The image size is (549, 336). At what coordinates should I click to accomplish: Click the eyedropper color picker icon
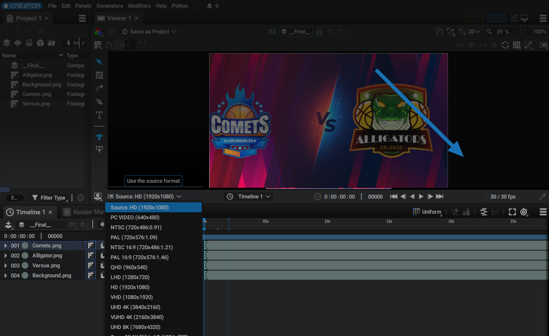coord(542,196)
